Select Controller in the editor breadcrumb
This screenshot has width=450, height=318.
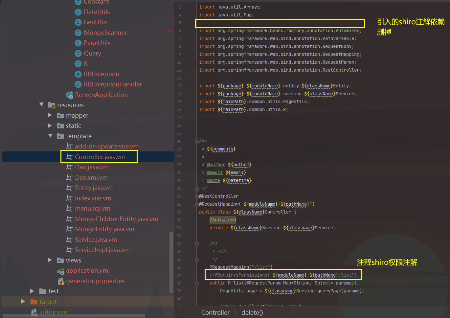(x=215, y=313)
